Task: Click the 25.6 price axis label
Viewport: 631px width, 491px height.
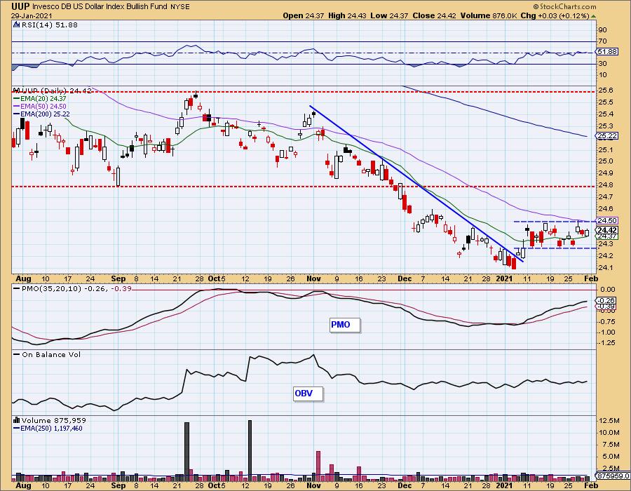Action: point(605,90)
